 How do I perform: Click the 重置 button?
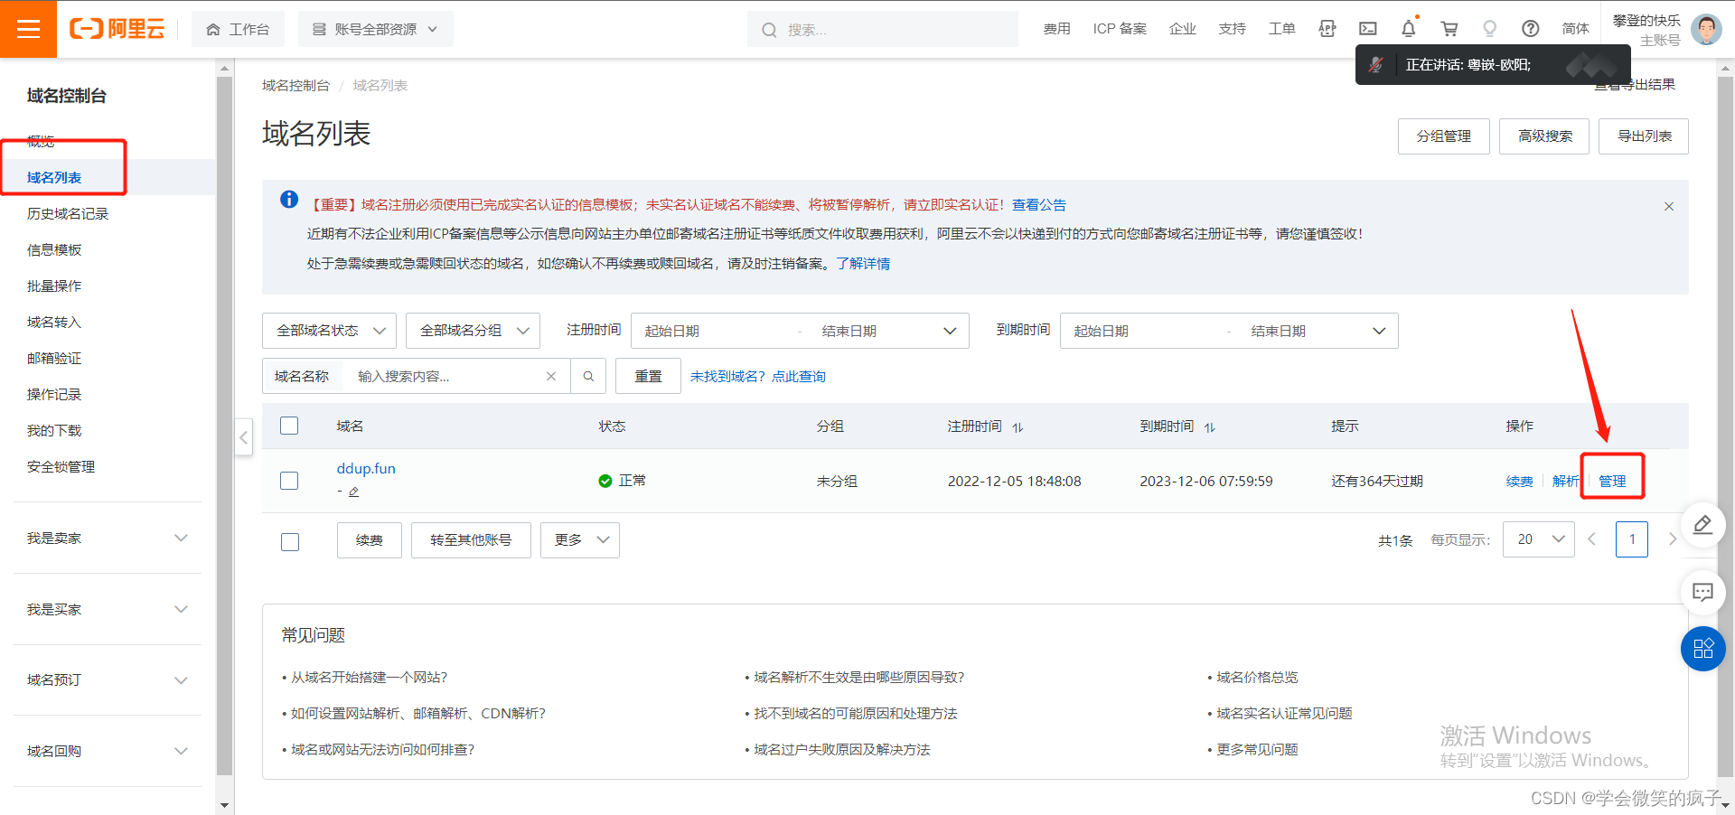click(648, 376)
